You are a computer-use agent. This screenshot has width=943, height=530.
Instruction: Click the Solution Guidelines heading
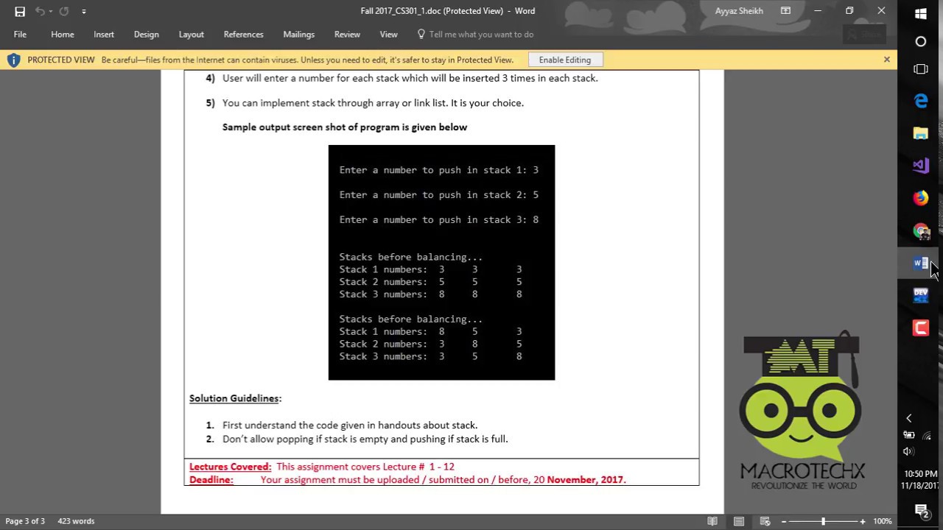pos(235,398)
